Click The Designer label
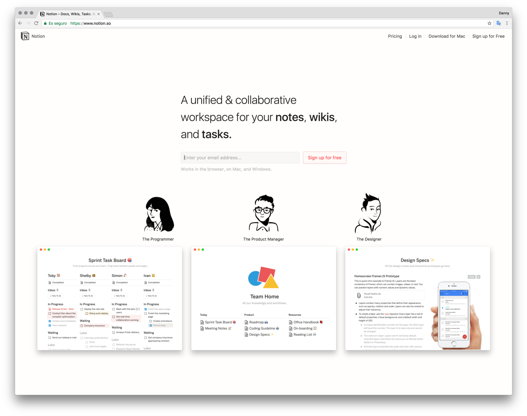Viewport: 527px width, 416px height. [369, 239]
